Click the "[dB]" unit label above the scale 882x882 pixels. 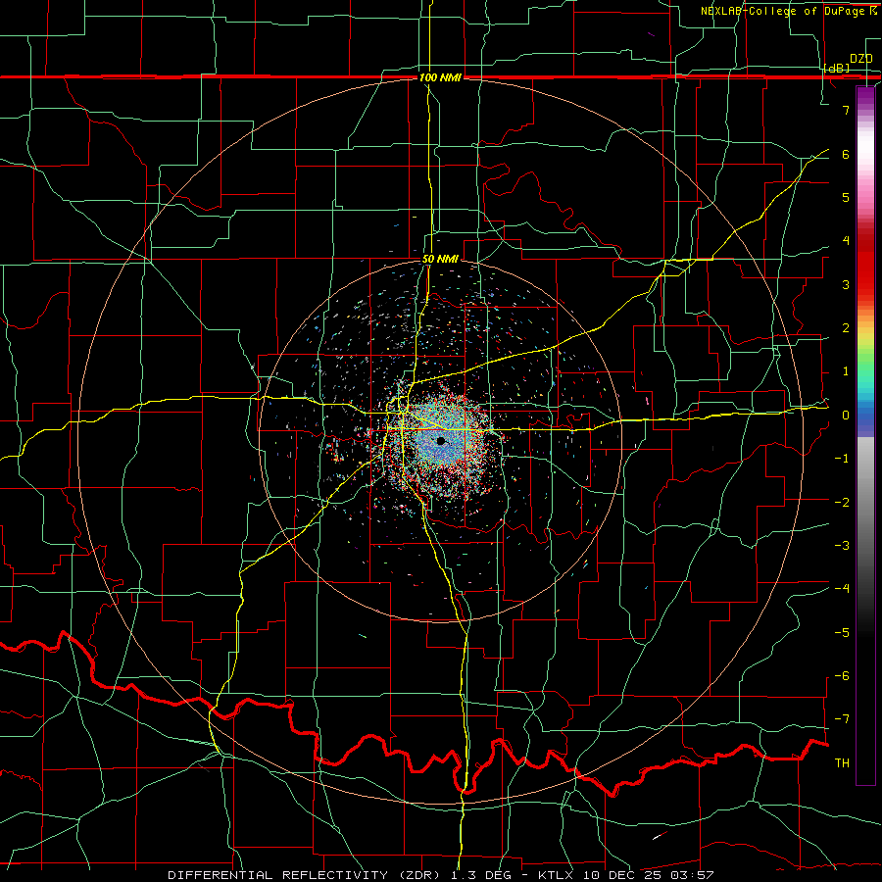837,68
